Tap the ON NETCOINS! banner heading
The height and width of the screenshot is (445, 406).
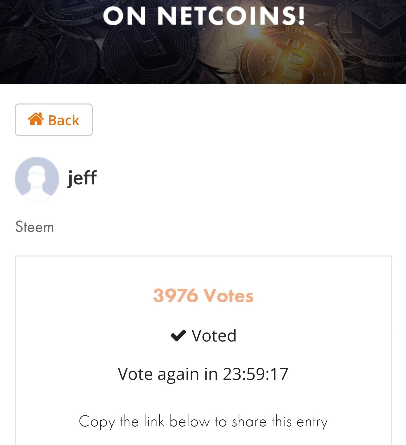pyautogui.click(x=204, y=16)
